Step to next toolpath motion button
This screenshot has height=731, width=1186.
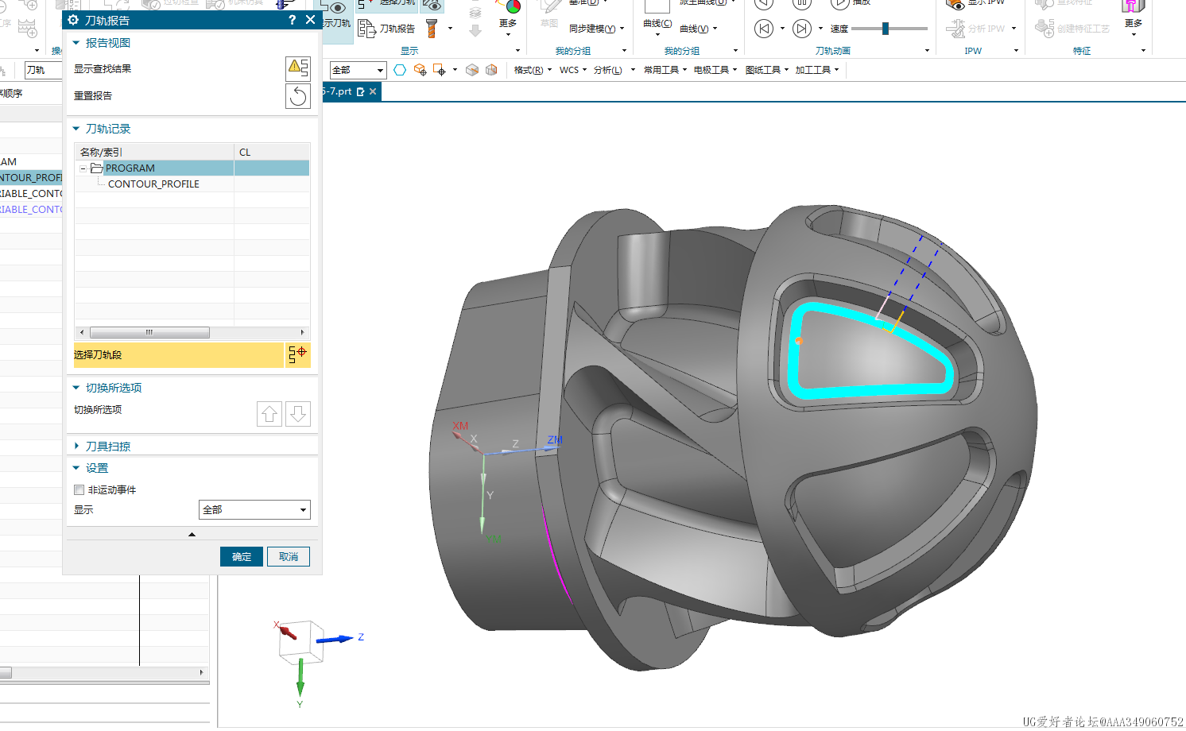point(802,29)
